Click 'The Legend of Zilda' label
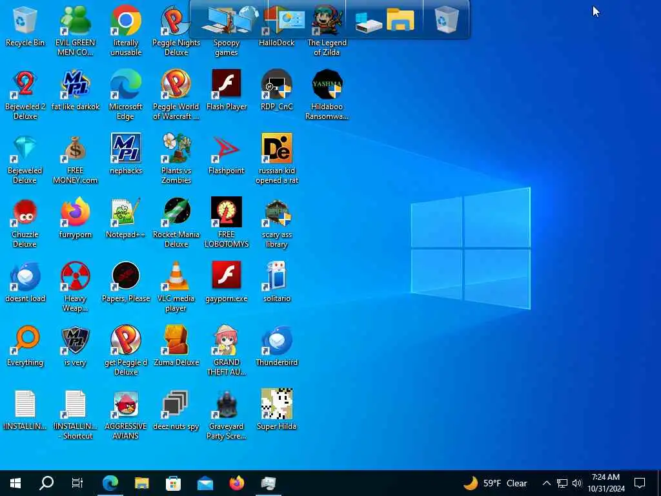661x496 pixels. 327,47
